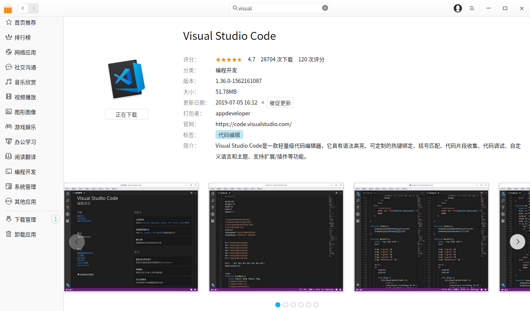
Task: Open 下载管理 page
Action: click(x=25, y=220)
